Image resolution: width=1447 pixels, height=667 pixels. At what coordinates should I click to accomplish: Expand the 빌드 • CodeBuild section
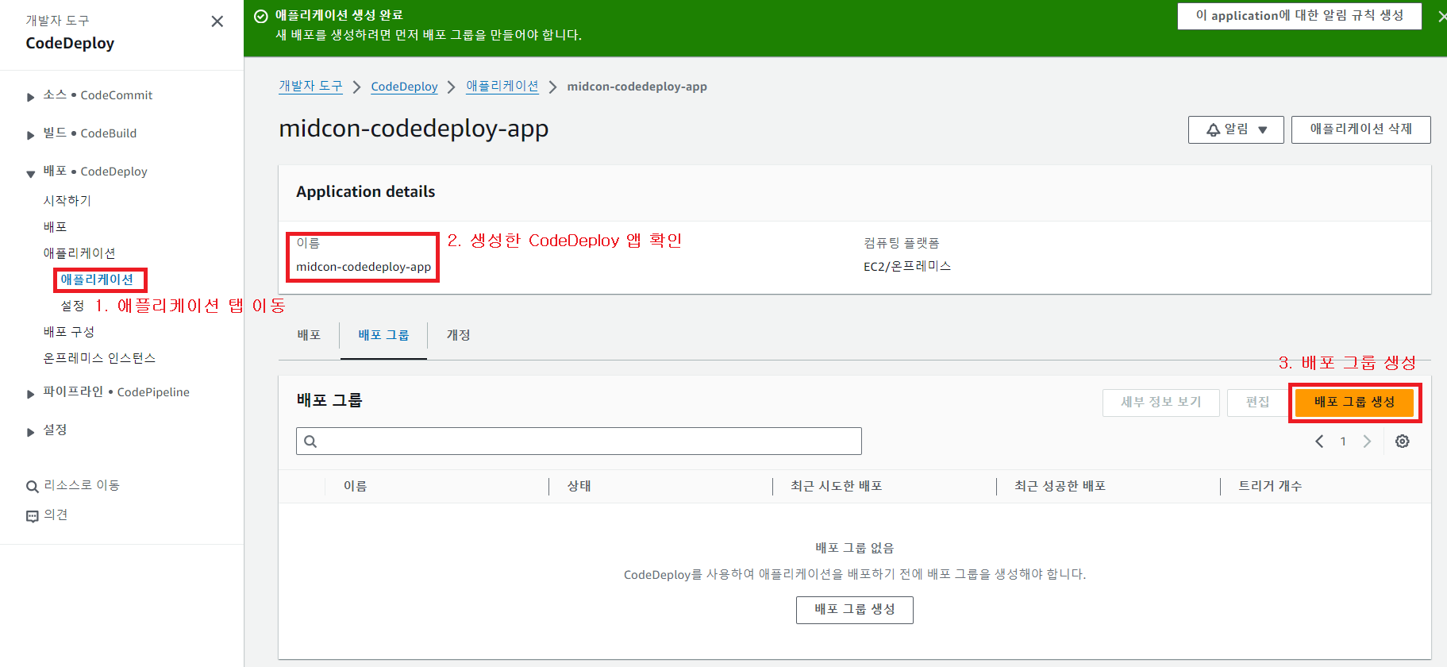pyautogui.click(x=30, y=135)
